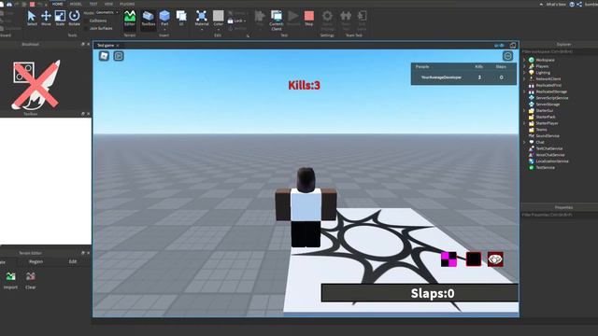Expand the Chat node

pos(525,142)
